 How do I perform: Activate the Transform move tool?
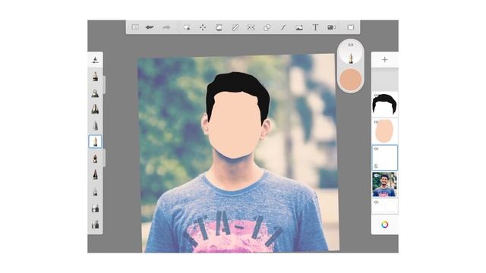(x=203, y=27)
